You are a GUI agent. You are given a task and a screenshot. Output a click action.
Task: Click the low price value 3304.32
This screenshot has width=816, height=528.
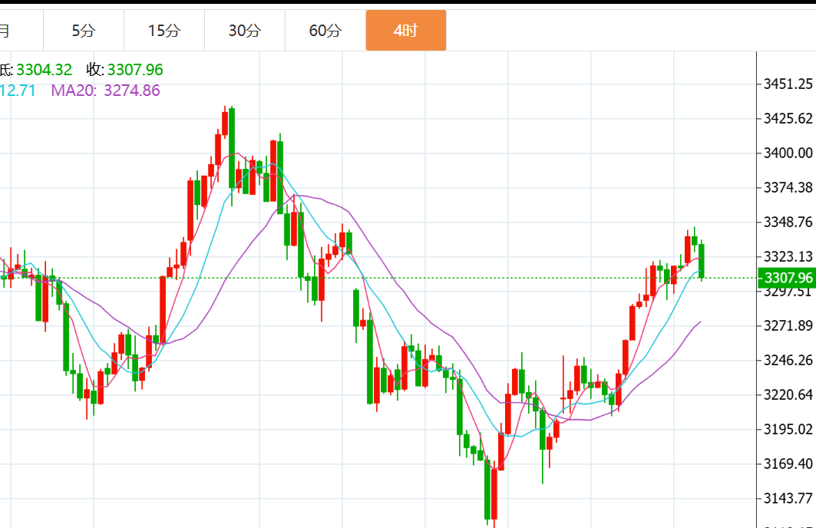(x=45, y=69)
